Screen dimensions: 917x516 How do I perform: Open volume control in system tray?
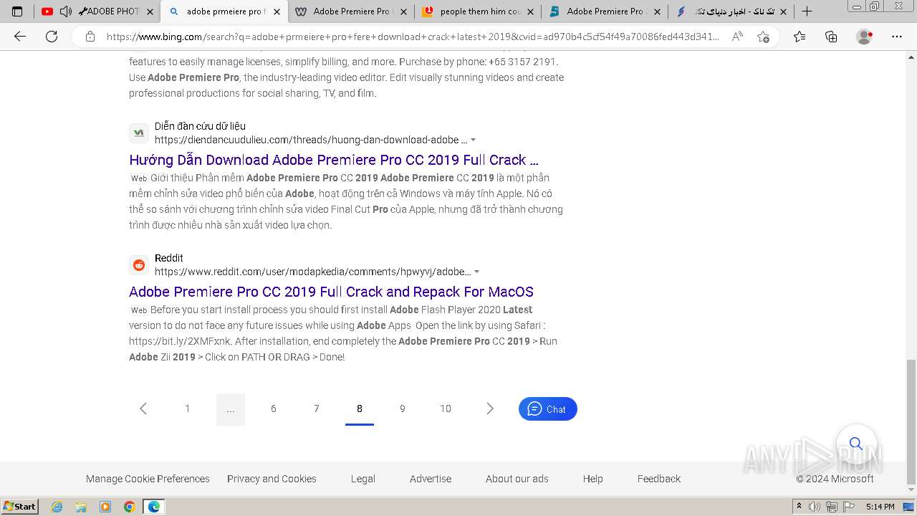815,507
